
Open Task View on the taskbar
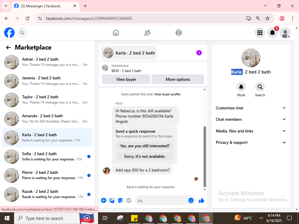click(105, 218)
